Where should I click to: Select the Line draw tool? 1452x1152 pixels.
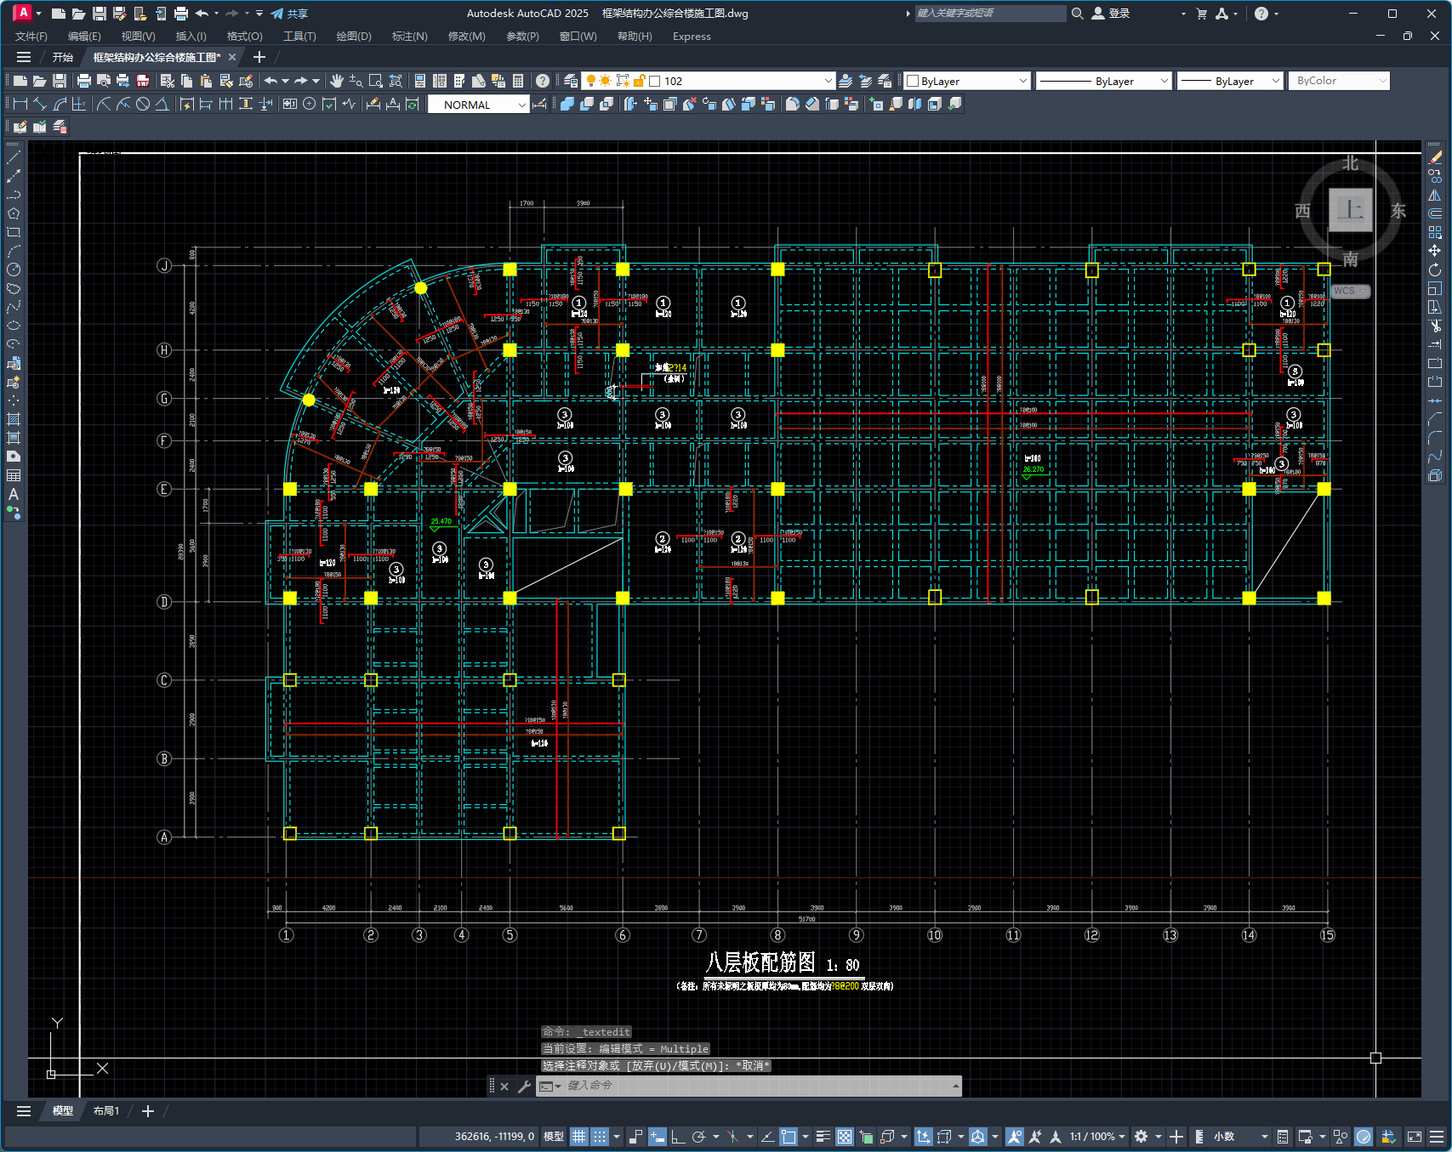[x=14, y=157]
